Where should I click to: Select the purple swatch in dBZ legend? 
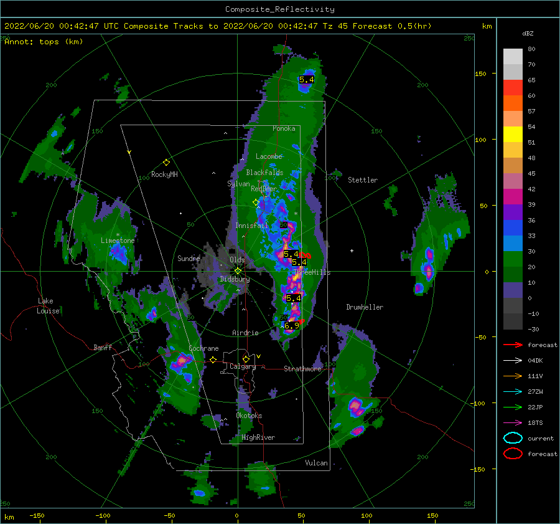[513, 212]
